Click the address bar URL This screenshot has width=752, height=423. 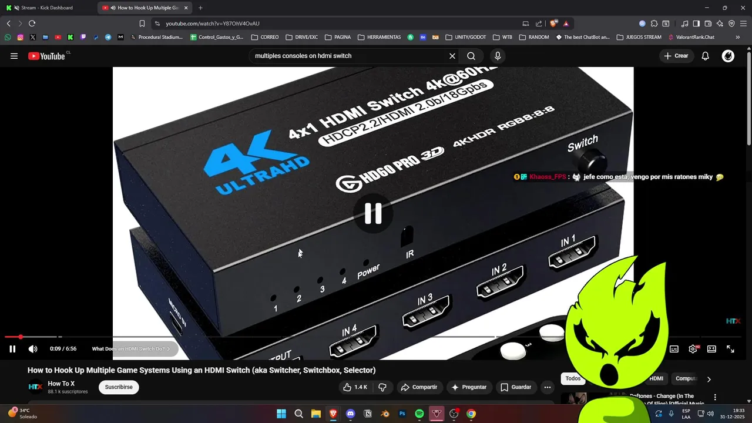click(x=213, y=23)
